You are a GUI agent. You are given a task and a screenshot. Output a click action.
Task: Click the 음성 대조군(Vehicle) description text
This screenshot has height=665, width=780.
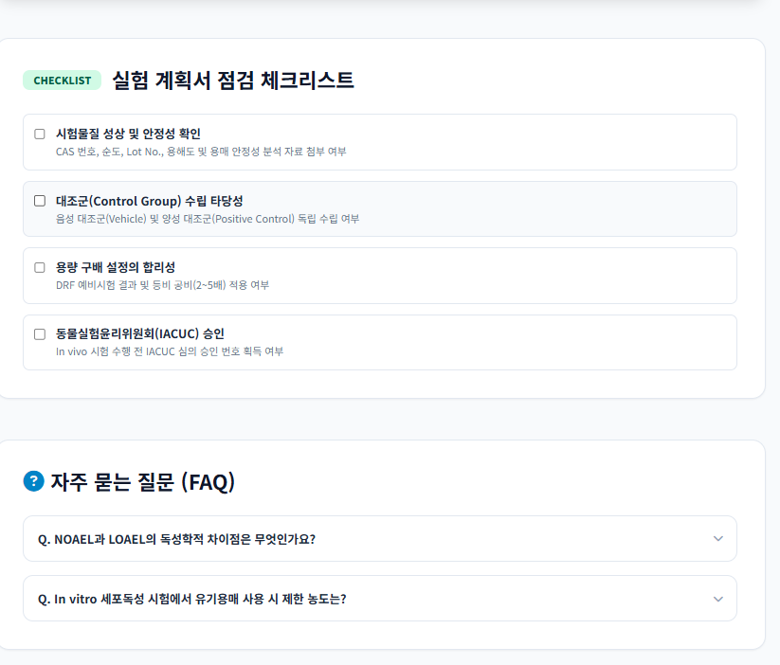[208, 219]
